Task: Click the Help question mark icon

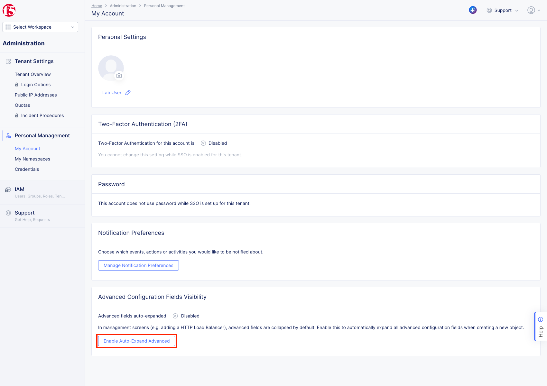Action: pyautogui.click(x=541, y=319)
